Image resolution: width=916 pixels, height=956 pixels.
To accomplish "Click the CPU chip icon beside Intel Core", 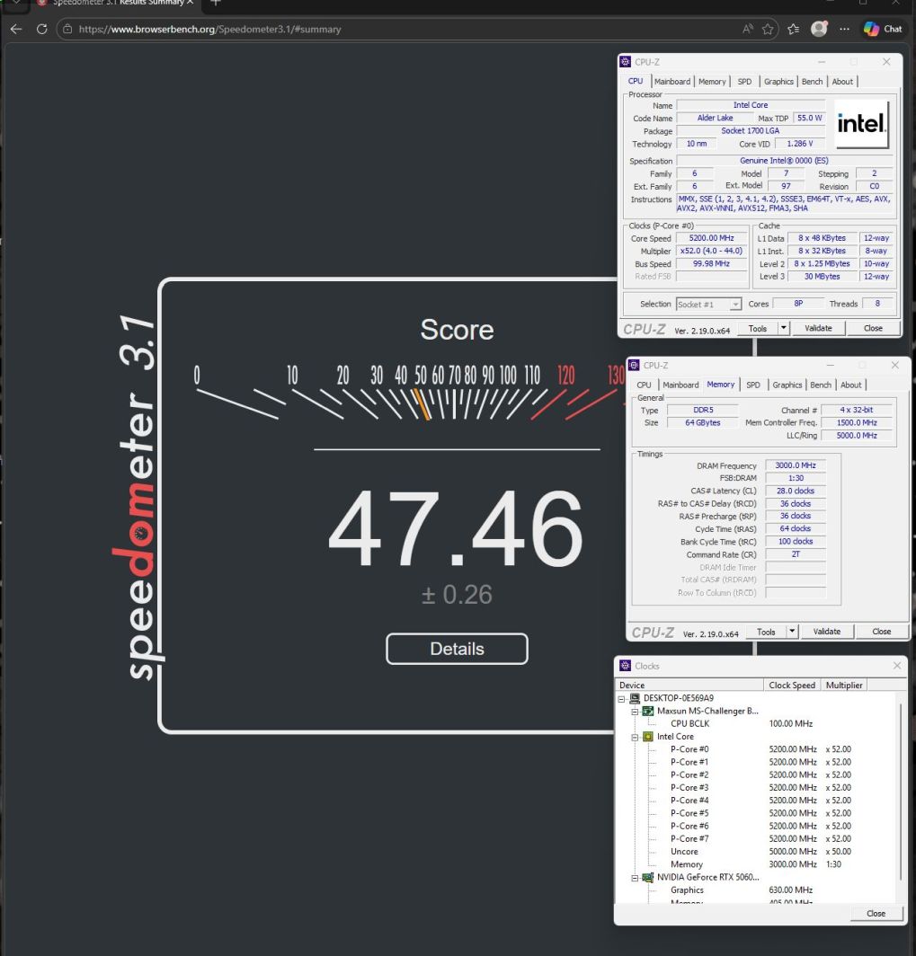I will pos(648,737).
